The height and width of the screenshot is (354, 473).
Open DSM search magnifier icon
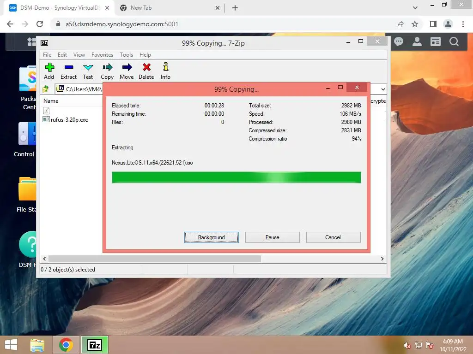[x=454, y=41]
